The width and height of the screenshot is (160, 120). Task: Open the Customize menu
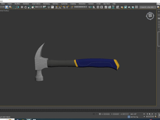(64, 4)
